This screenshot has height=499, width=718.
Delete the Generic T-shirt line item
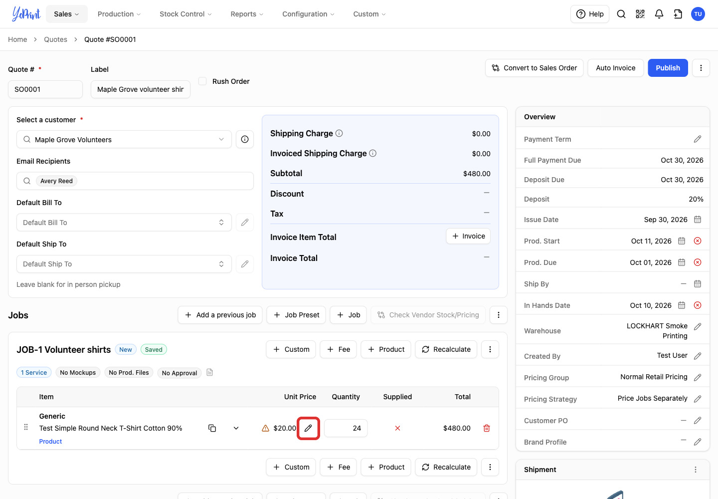487,428
